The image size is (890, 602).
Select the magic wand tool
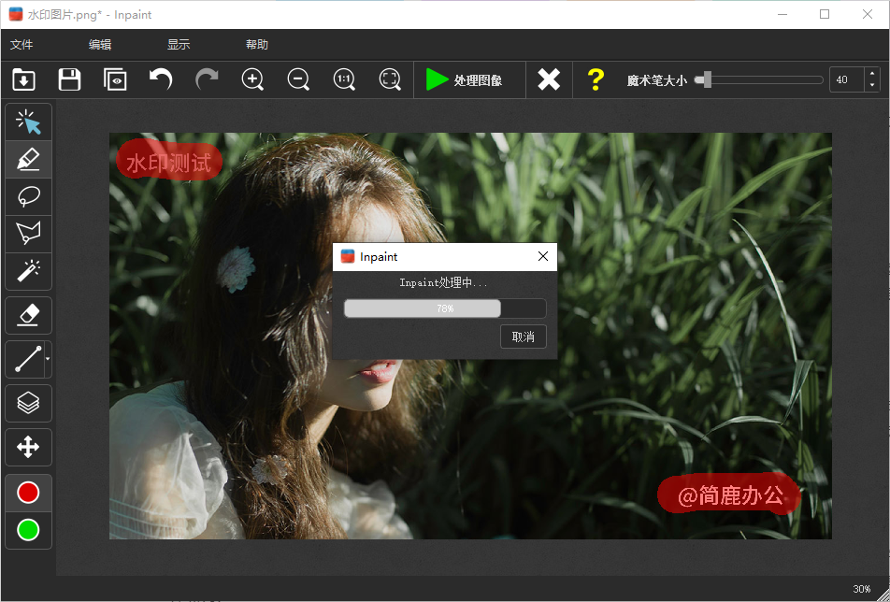click(28, 272)
